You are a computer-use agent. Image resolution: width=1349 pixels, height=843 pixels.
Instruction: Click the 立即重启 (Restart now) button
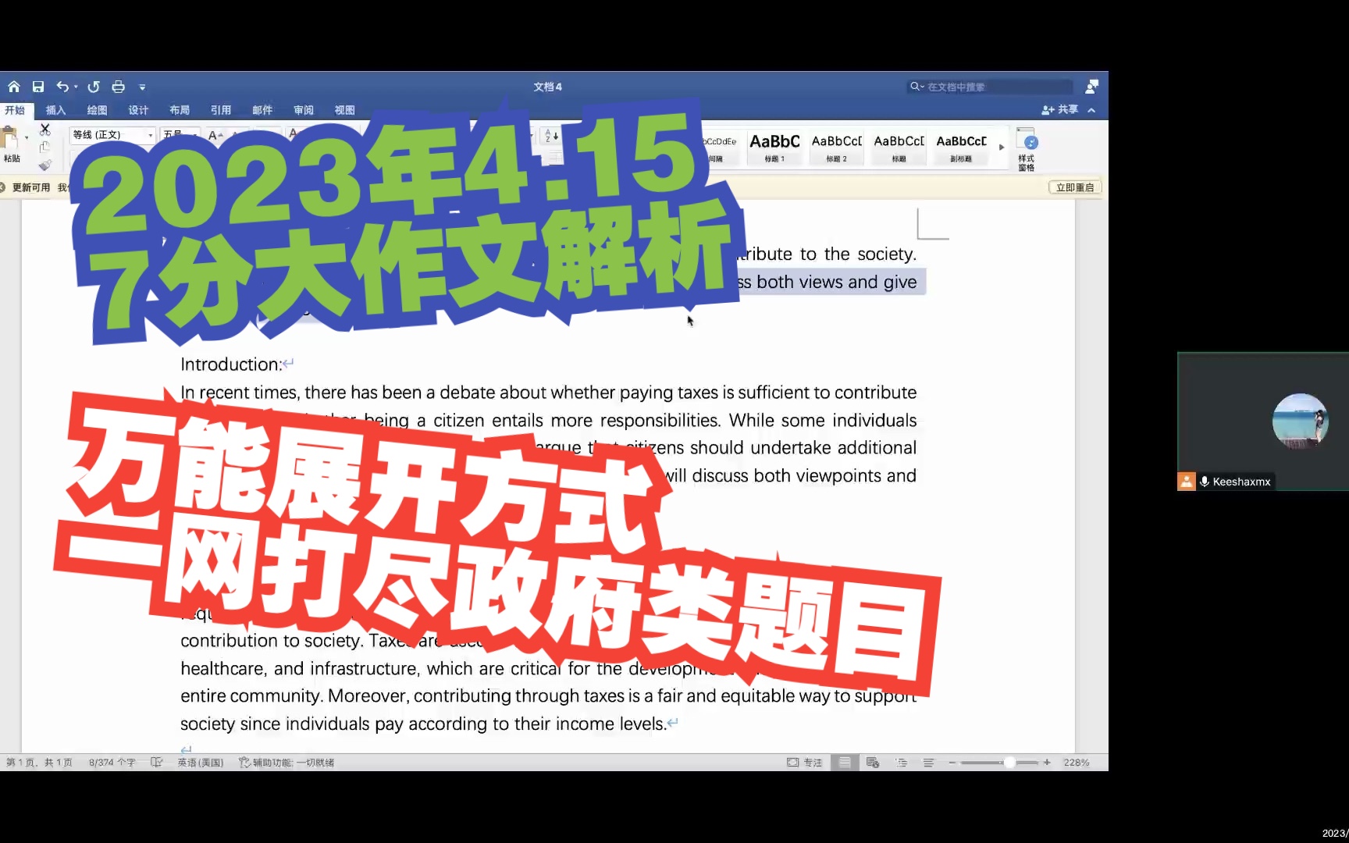(1075, 187)
